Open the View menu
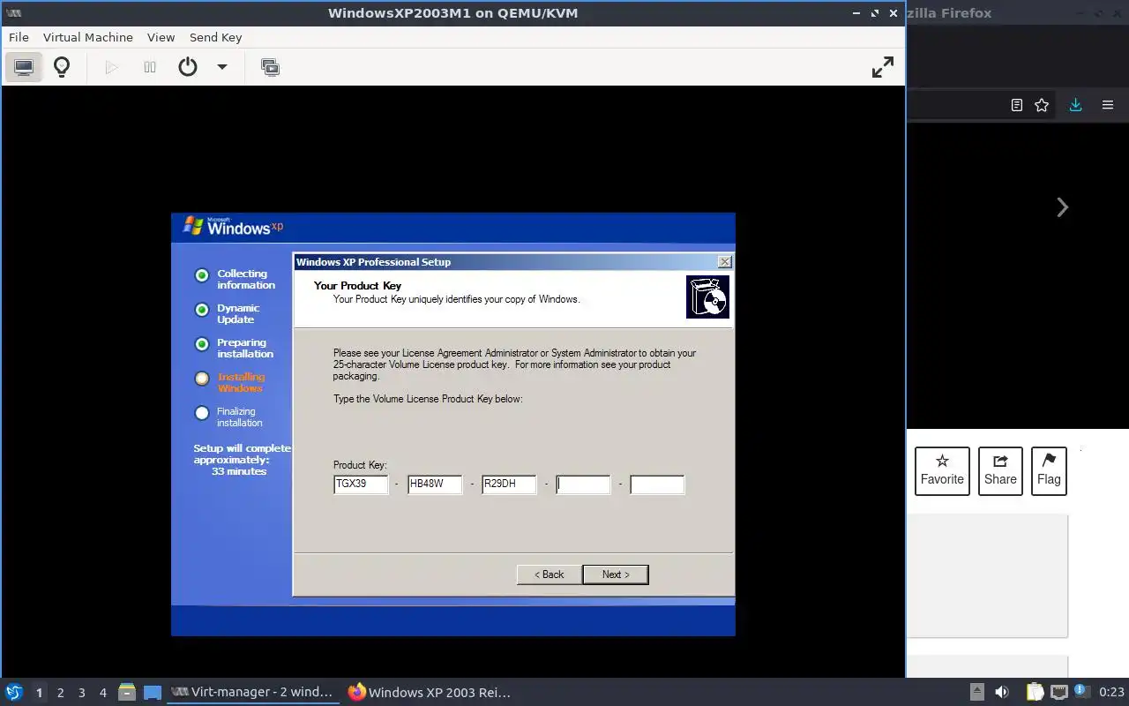This screenshot has width=1129, height=706. (161, 37)
